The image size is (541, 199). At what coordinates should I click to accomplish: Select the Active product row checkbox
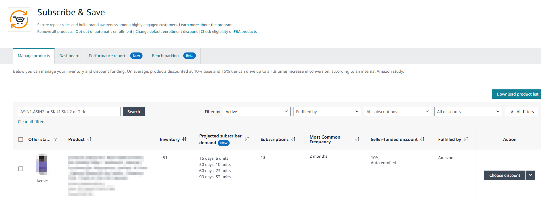[21, 169]
